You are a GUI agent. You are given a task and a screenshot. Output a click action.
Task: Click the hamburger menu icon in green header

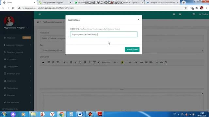[x=40, y=14]
